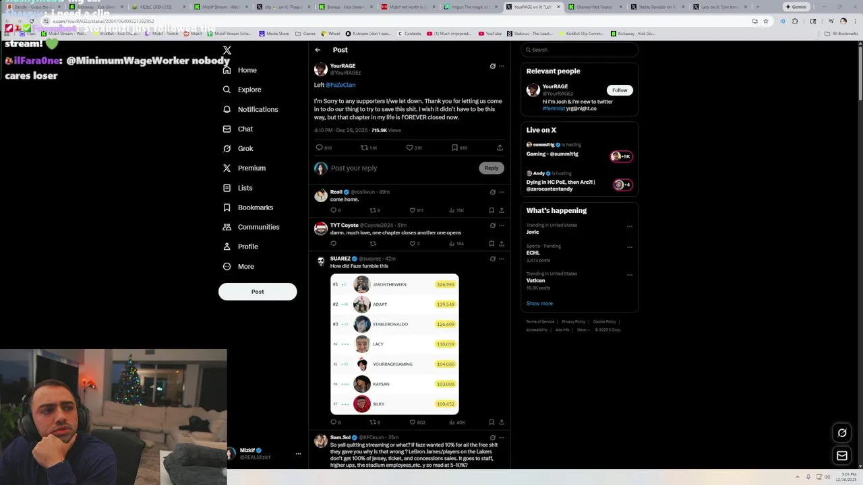Open Lists in the sidebar
The height and width of the screenshot is (485, 863).
[x=237, y=188]
